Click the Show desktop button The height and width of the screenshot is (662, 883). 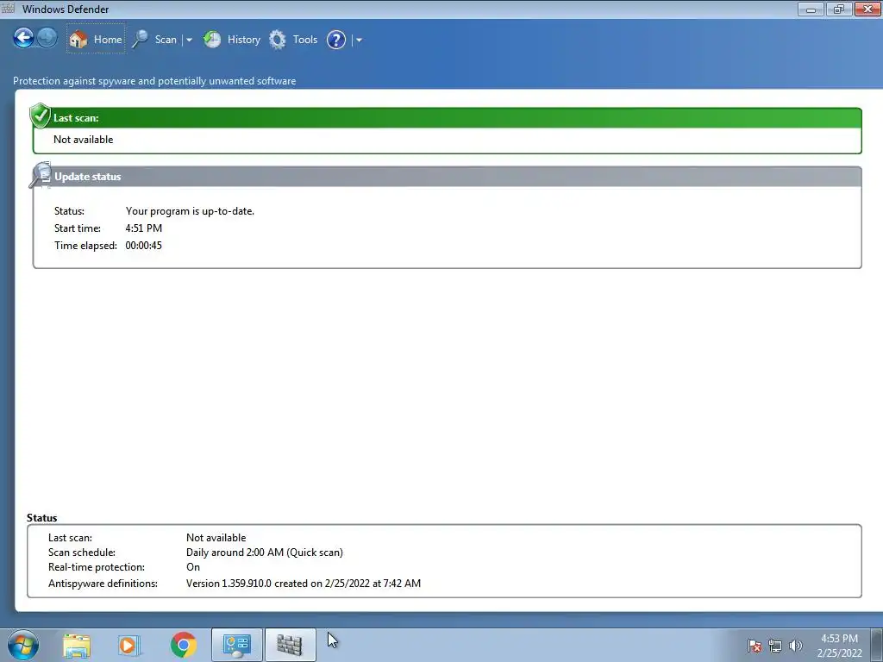(877, 645)
